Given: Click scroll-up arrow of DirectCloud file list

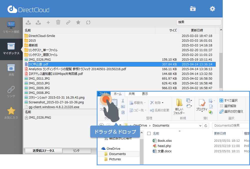Looking at the screenshot, I should point(221,30).
